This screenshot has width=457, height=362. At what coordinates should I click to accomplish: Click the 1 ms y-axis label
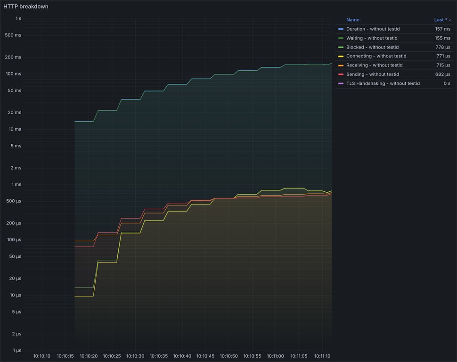click(x=16, y=184)
